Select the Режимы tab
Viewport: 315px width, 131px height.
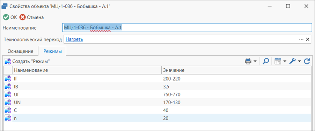tap(52, 51)
